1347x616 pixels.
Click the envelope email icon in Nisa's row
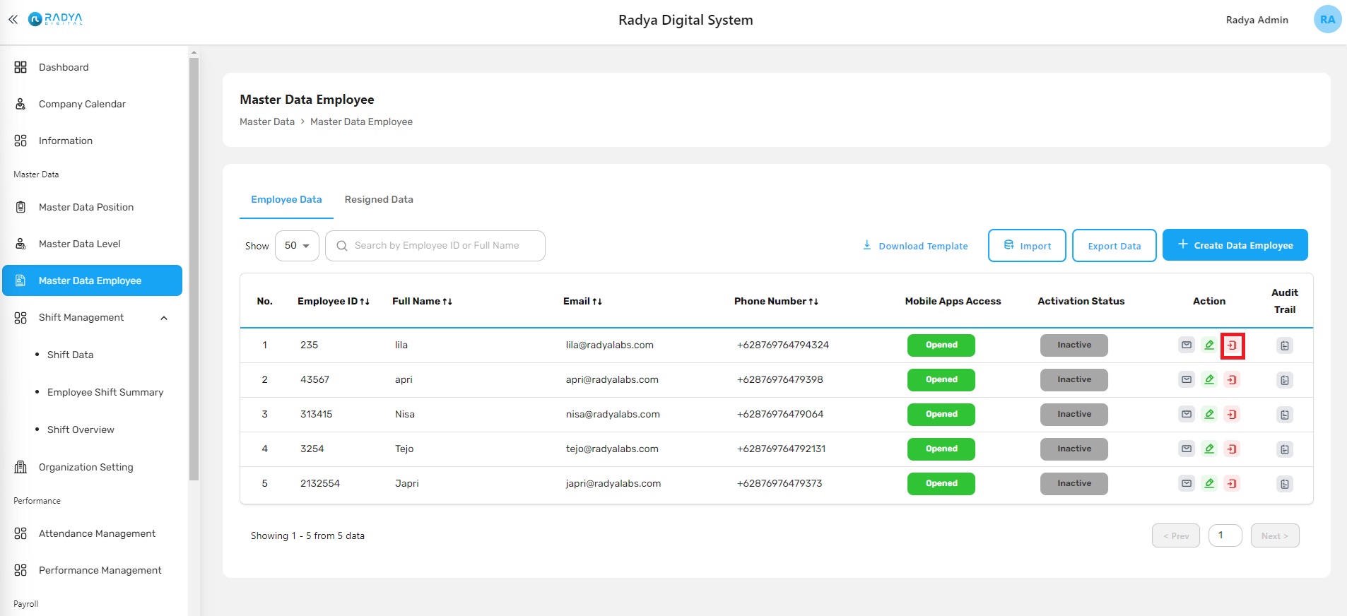point(1187,415)
